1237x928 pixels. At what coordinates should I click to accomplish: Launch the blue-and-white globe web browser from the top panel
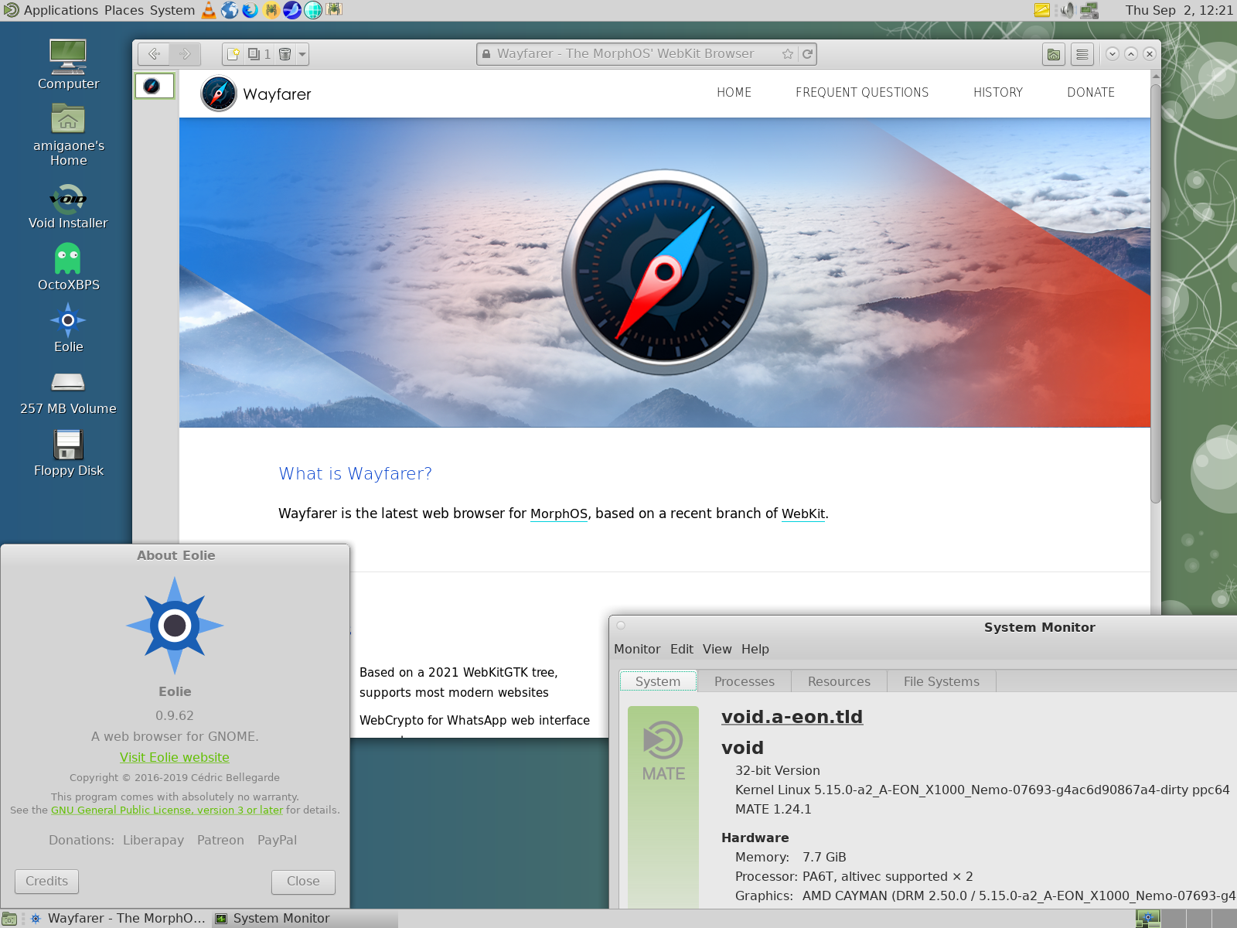230,10
